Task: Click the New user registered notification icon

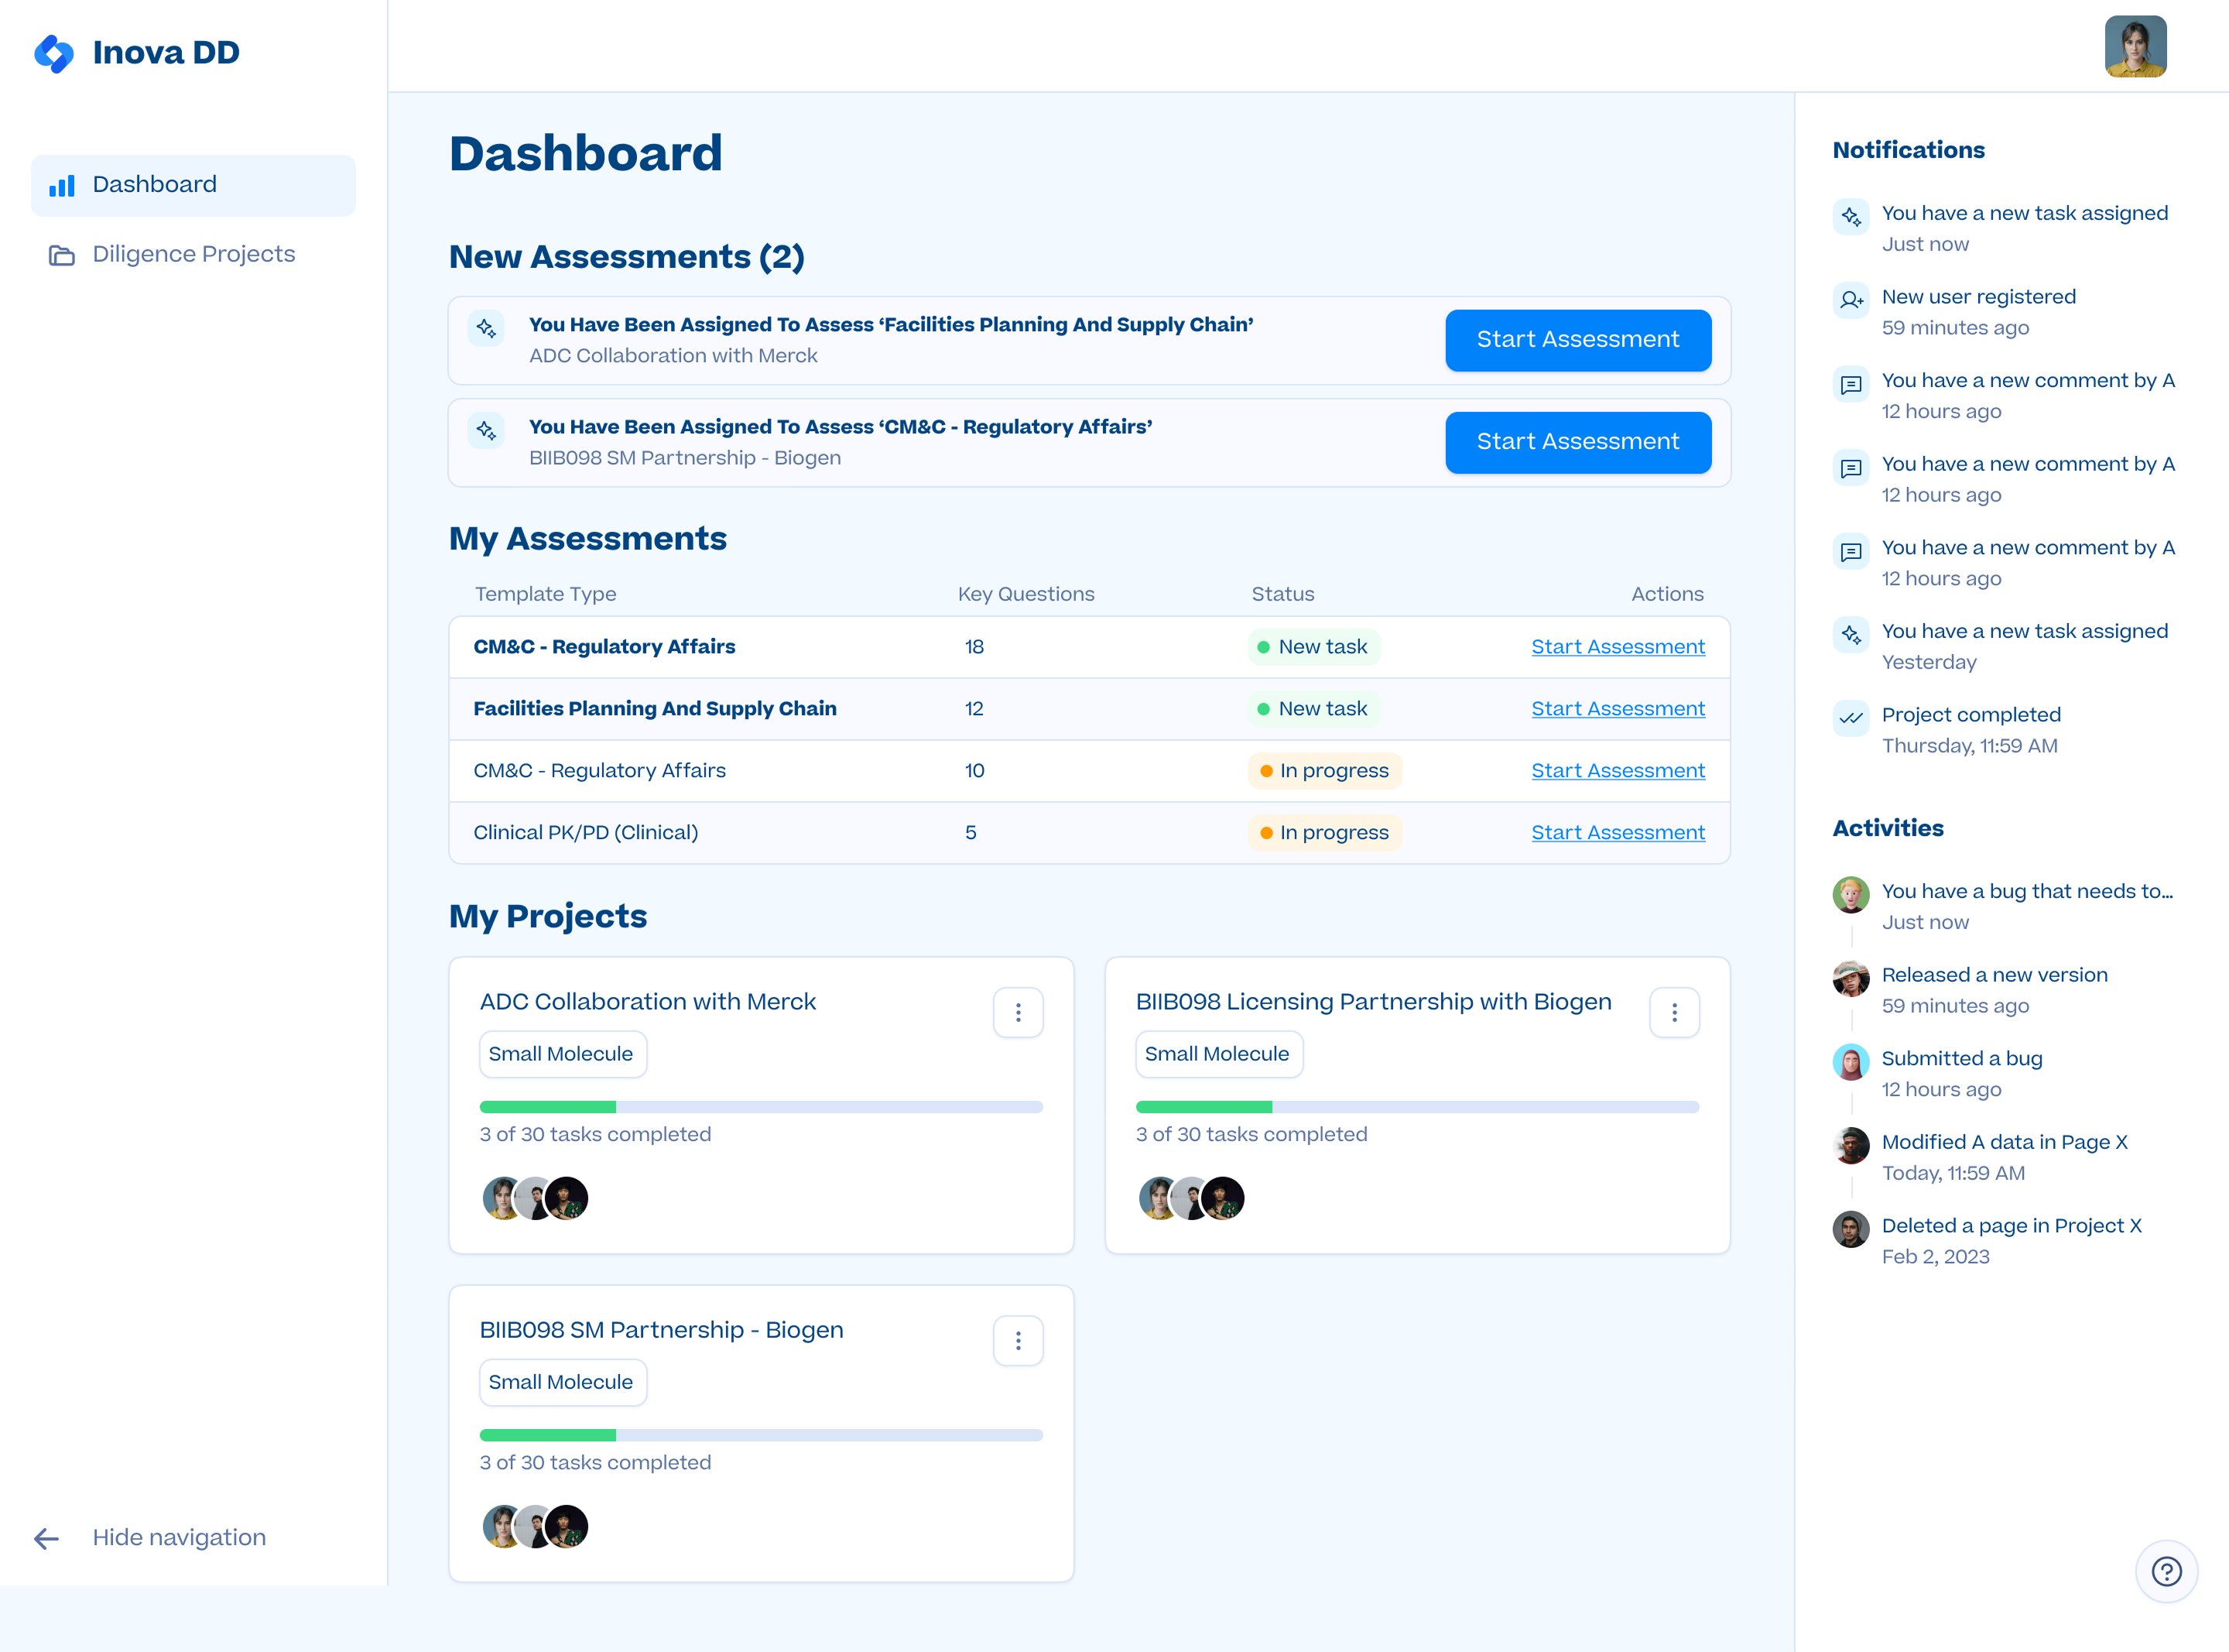Action: (x=1851, y=299)
